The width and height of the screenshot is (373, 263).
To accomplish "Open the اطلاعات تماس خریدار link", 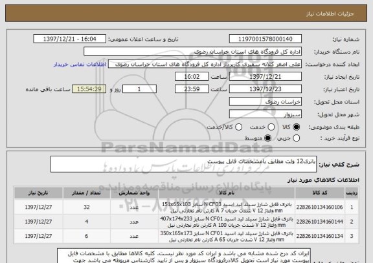I will [x=80, y=65].
